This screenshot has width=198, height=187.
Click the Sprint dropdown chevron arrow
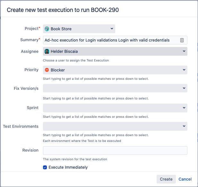[x=184, y=108]
